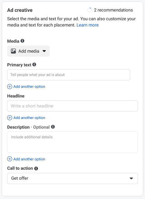Click the image icon in Add media
The image size is (145, 199).
tap(13, 51)
